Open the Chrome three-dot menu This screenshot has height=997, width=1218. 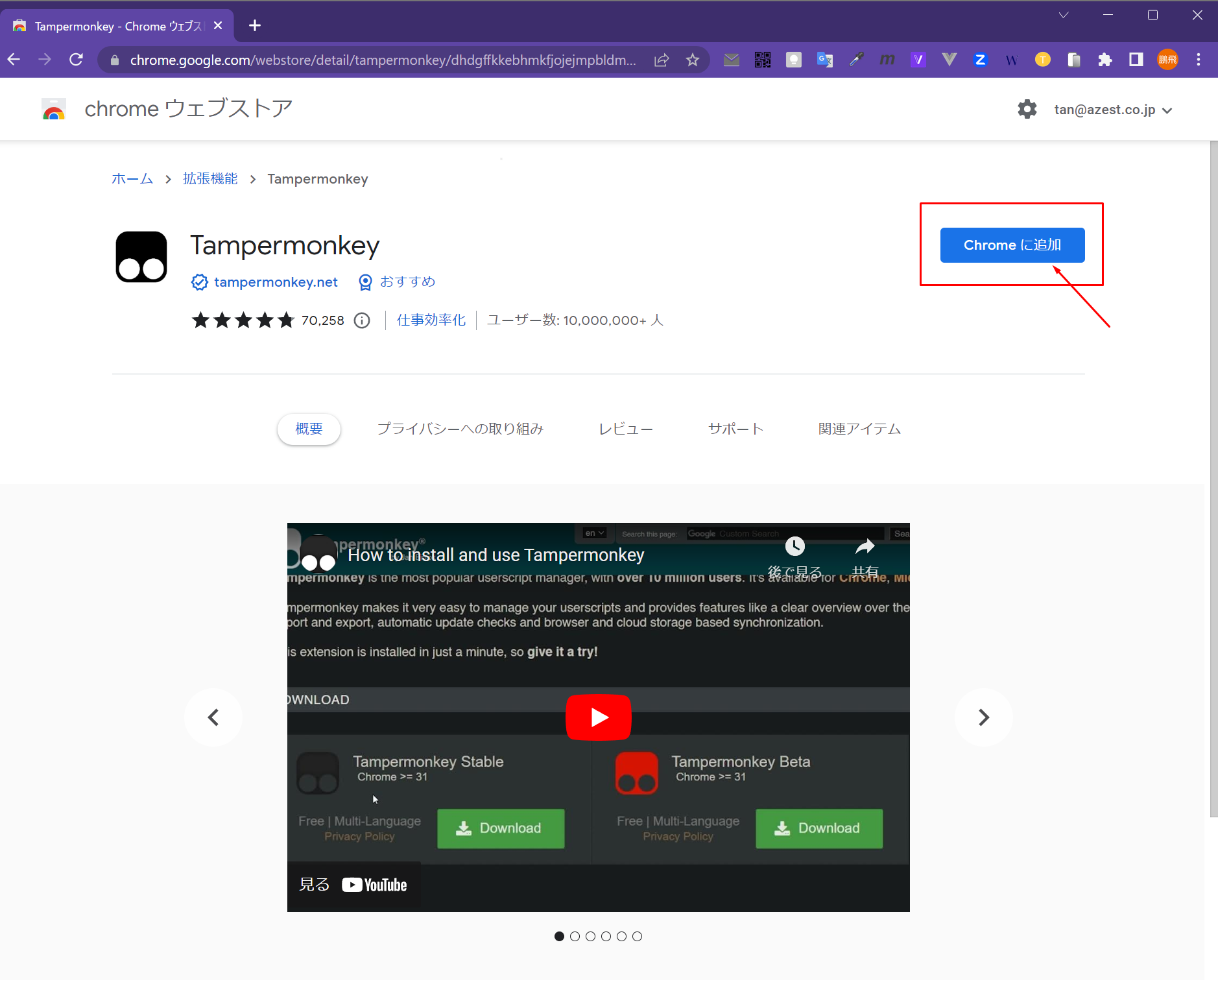1198,60
